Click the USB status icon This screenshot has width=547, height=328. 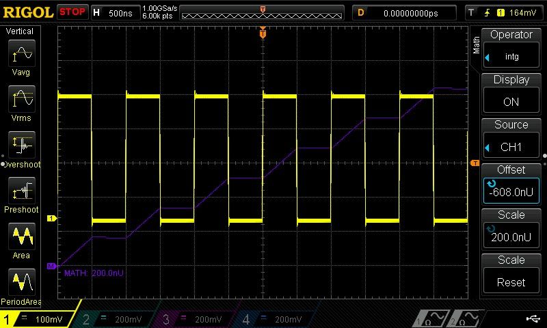click(x=533, y=318)
